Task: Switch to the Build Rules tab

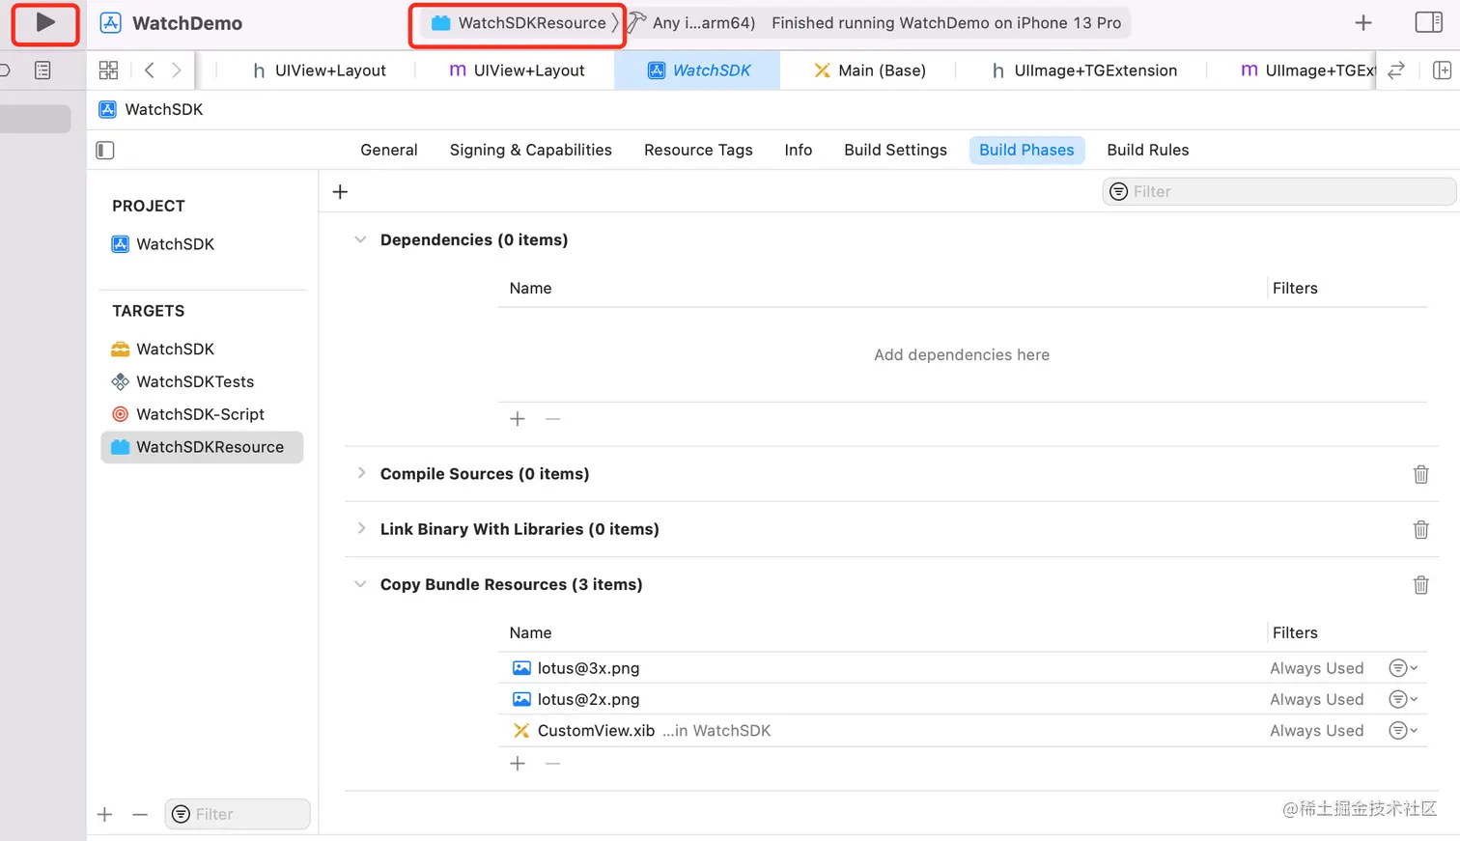Action: pos(1148,150)
